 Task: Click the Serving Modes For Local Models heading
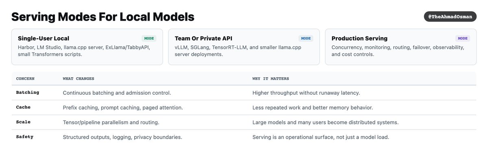pos(102,17)
